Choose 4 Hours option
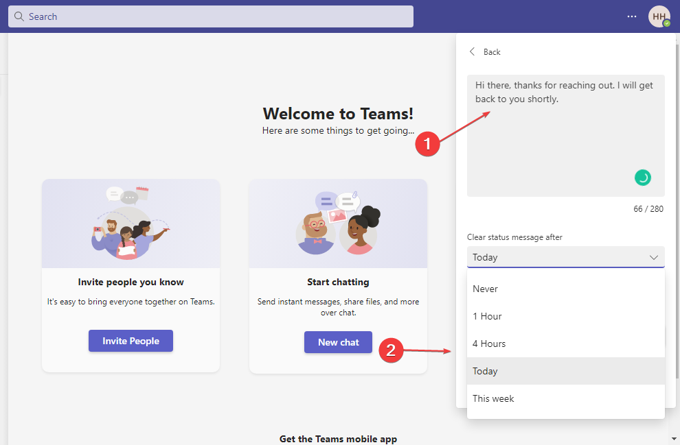 [x=565, y=344]
